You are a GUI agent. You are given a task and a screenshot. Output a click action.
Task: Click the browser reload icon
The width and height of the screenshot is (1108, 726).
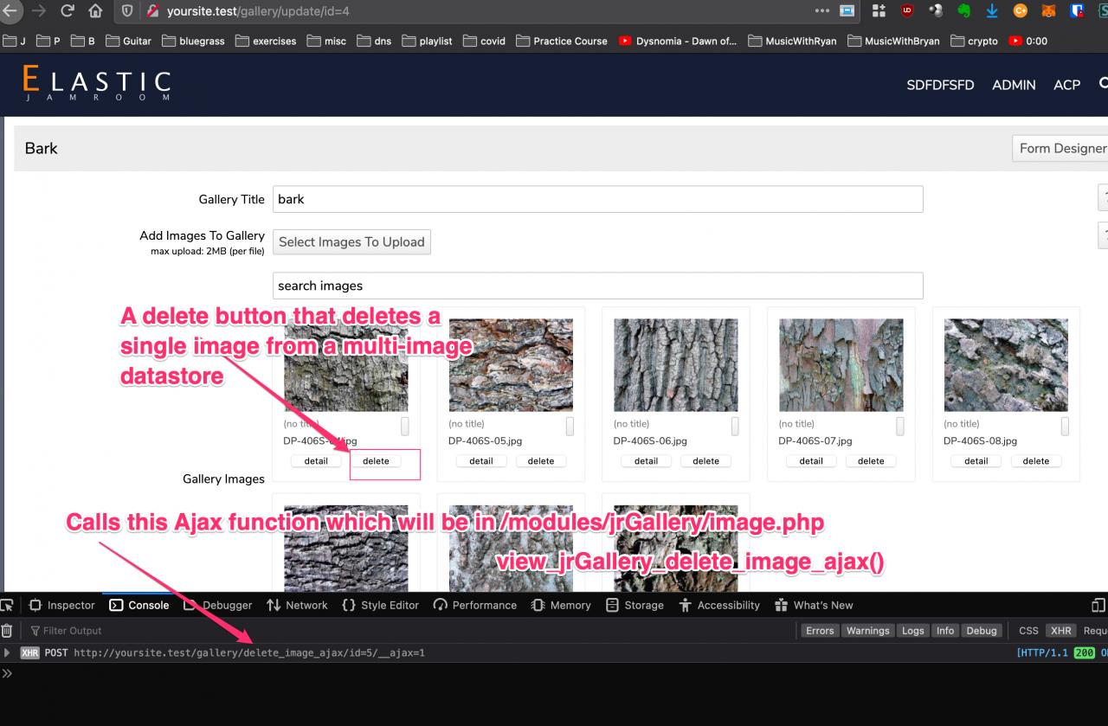click(68, 11)
